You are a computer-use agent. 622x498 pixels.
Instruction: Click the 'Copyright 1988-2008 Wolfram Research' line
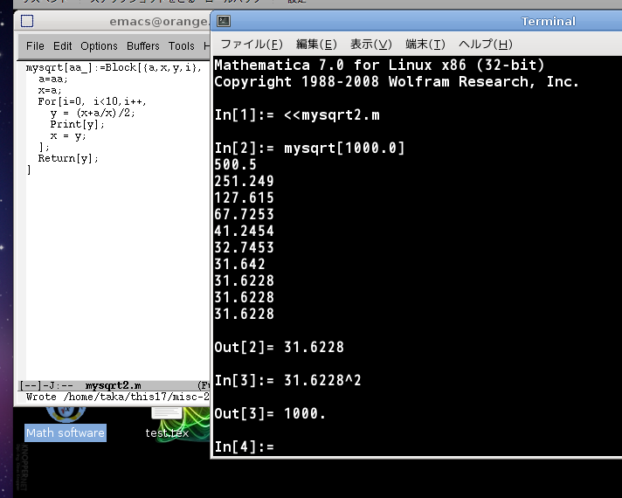[x=397, y=81]
